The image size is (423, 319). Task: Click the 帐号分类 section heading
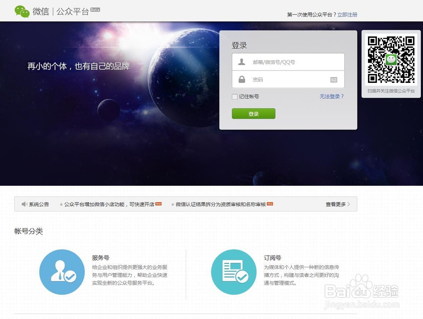(x=29, y=231)
